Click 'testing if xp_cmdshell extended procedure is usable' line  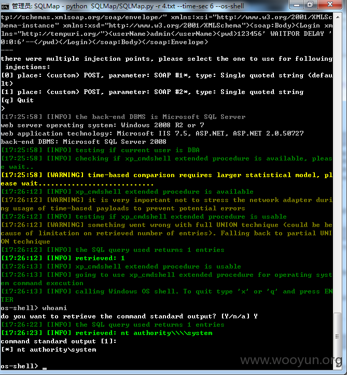click(x=144, y=217)
